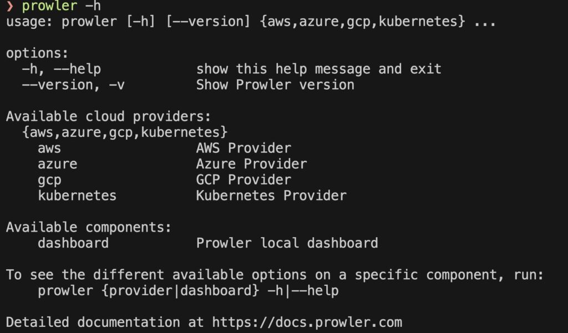Click the 'options:' heading

pyautogui.click(x=37, y=54)
